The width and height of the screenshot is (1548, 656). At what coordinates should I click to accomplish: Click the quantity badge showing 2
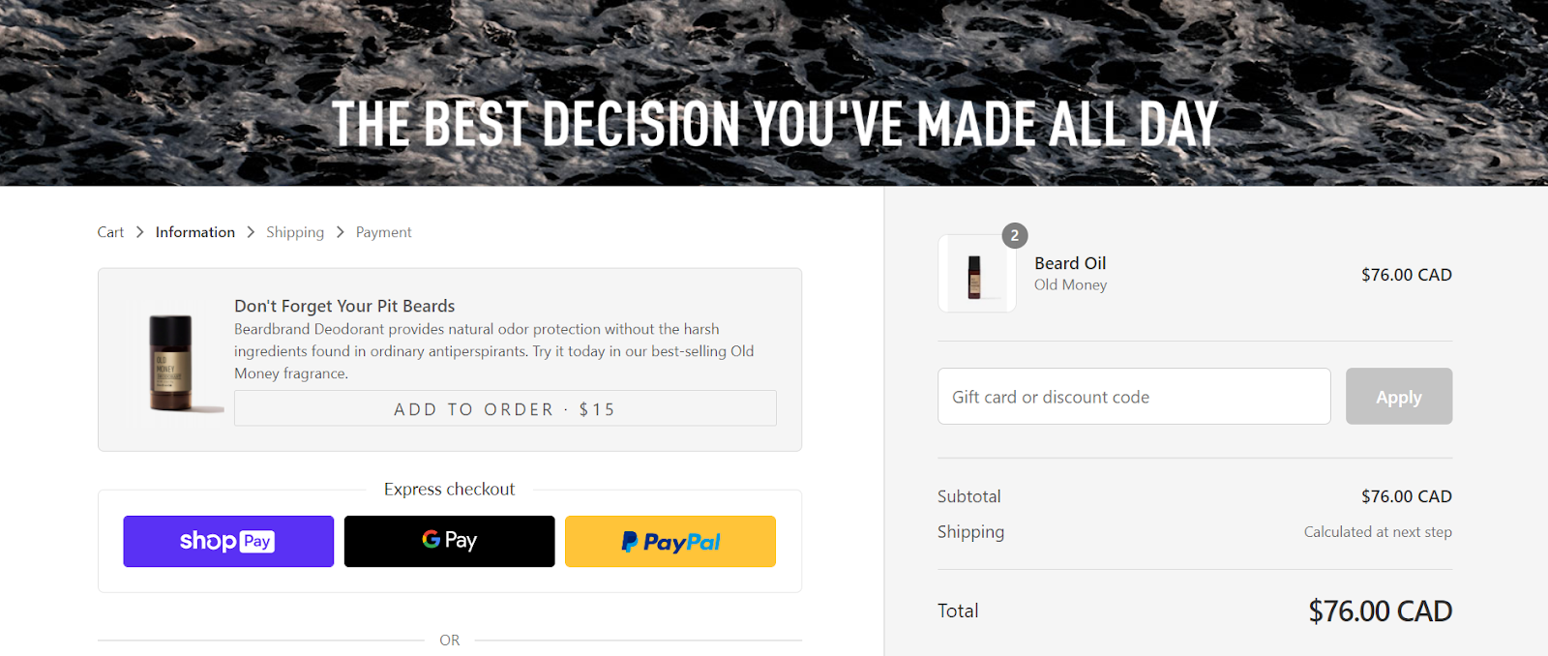1014,235
